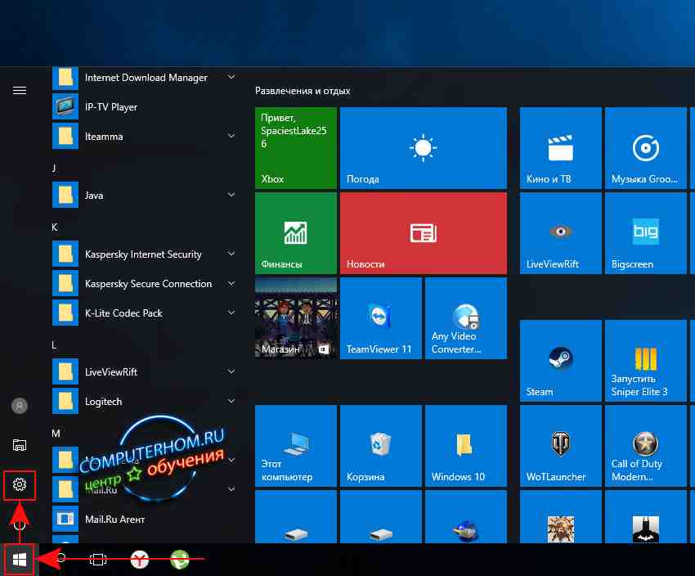
Task: Expand Kaspersky Secure Connection chevron
Action: click(x=231, y=283)
